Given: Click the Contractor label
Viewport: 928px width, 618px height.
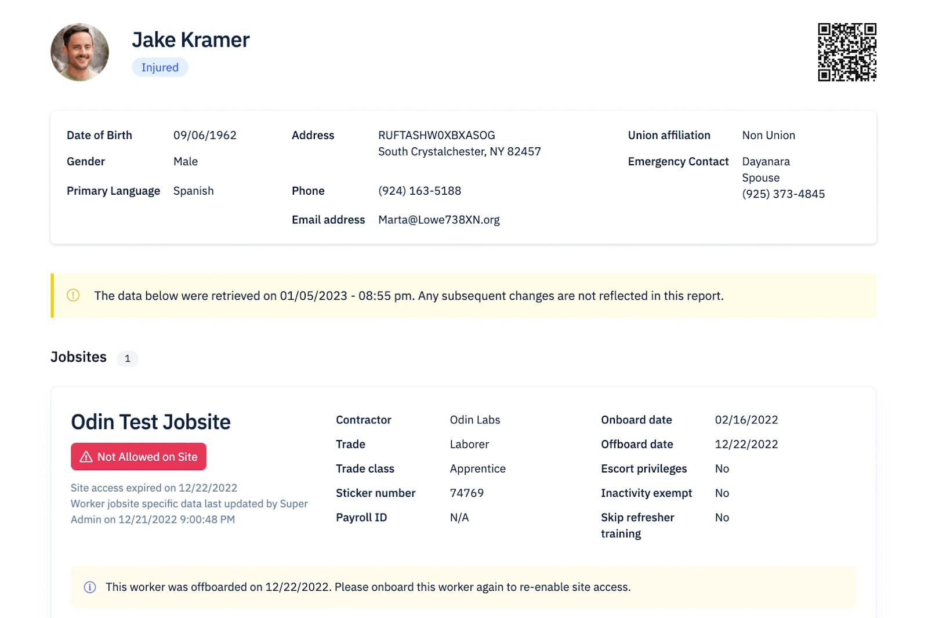Looking at the screenshot, I should (x=364, y=420).
